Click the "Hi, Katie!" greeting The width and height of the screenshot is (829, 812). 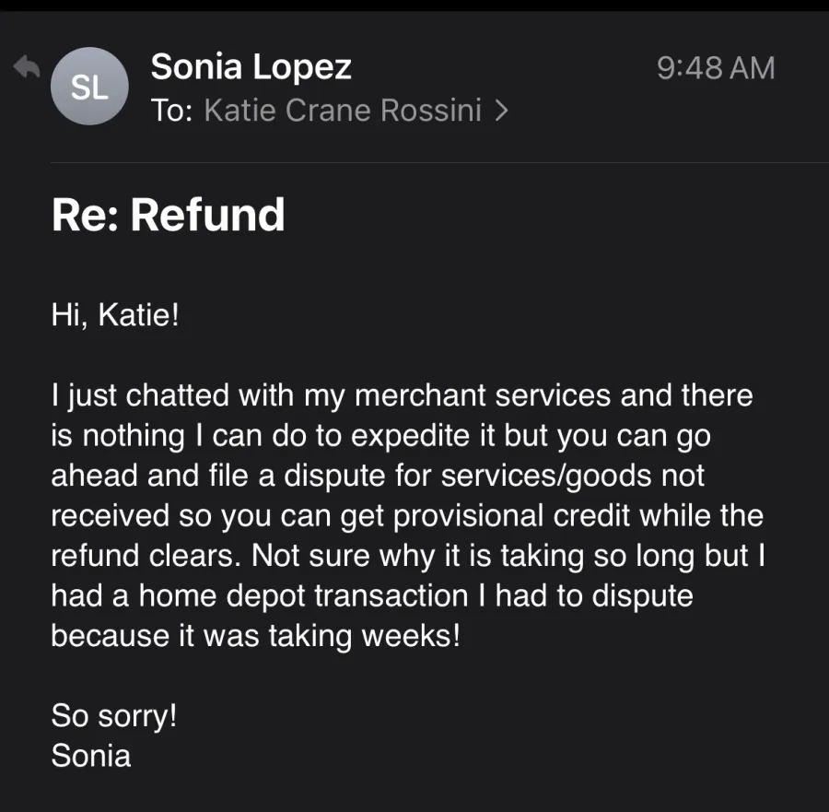[x=115, y=314]
